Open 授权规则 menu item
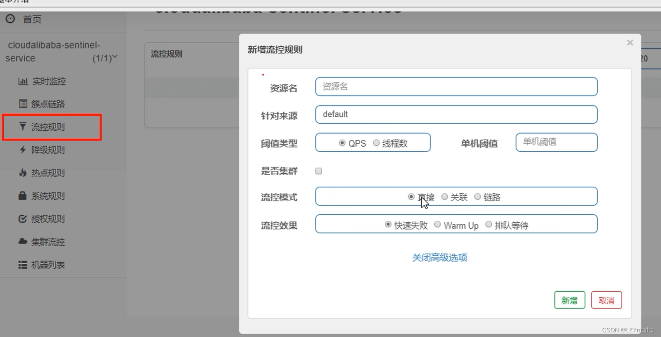This screenshot has width=661, height=337. [x=48, y=218]
